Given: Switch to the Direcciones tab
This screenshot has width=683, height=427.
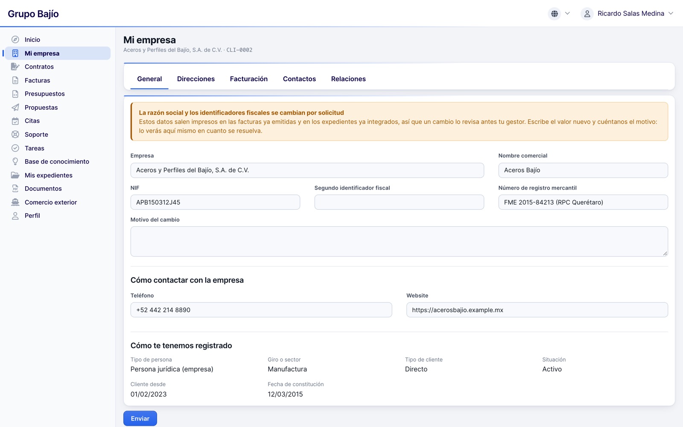Looking at the screenshot, I should (196, 79).
